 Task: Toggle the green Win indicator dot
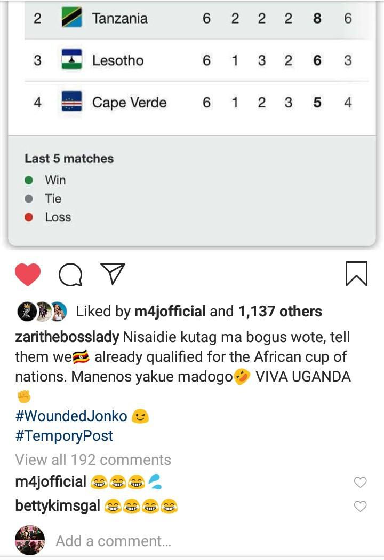coord(30,180)
